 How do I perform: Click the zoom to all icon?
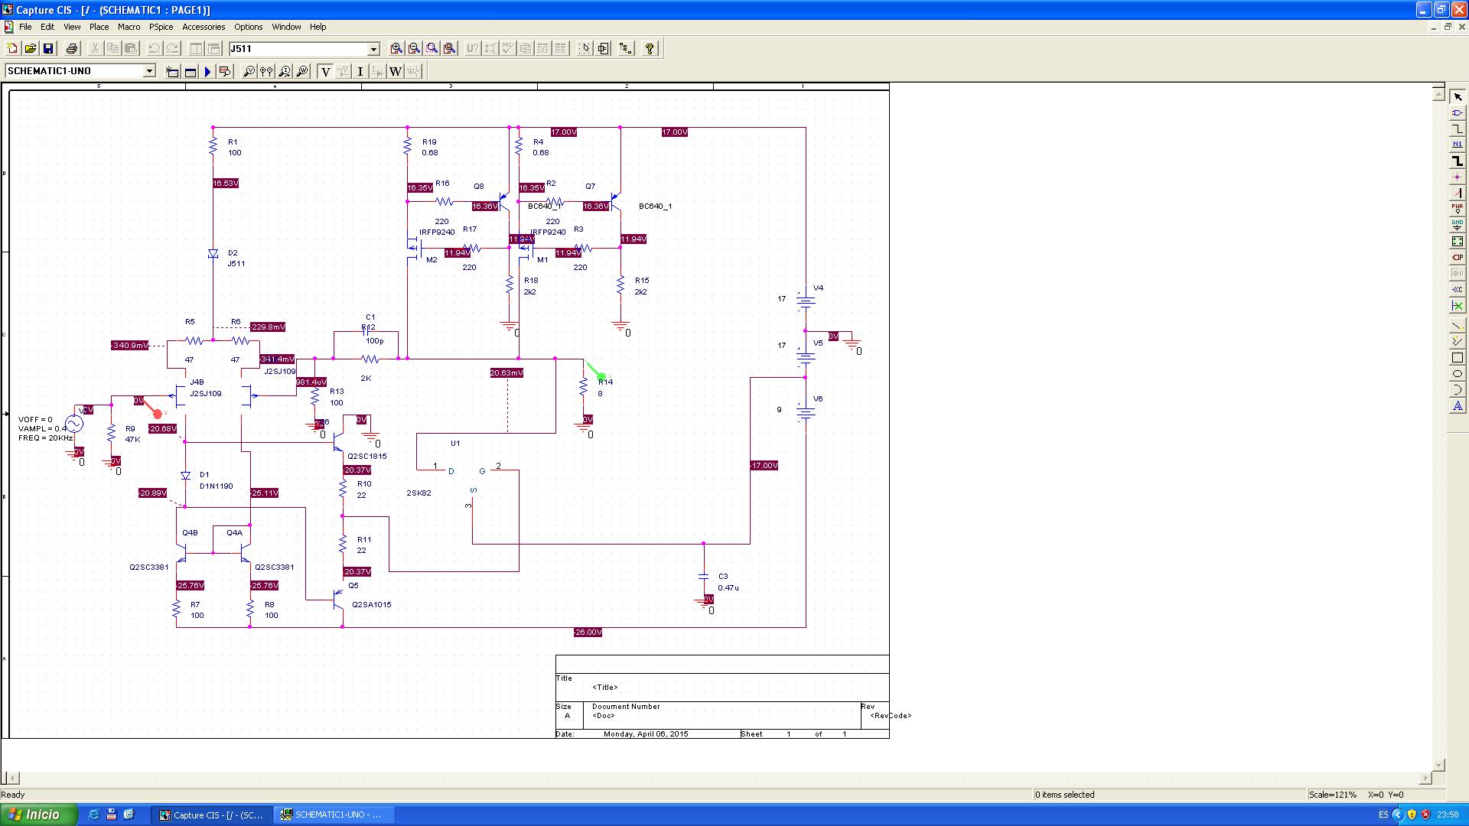tap(450, 48)
